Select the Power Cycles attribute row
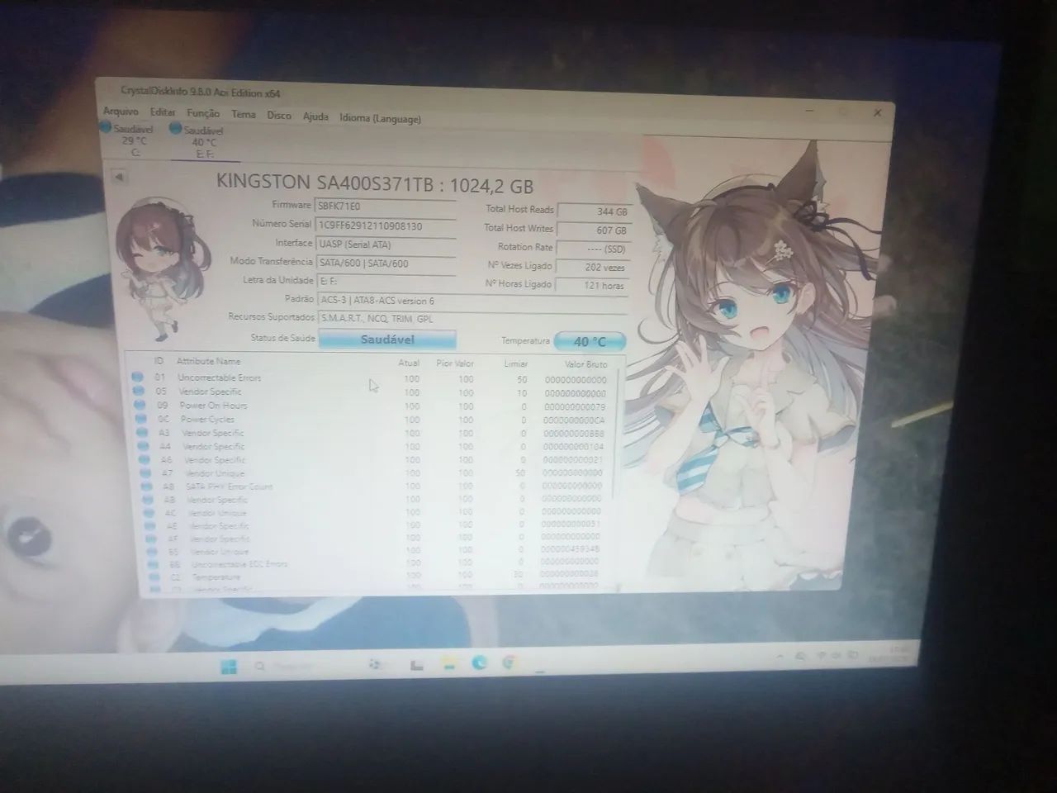 click(372, 419)
